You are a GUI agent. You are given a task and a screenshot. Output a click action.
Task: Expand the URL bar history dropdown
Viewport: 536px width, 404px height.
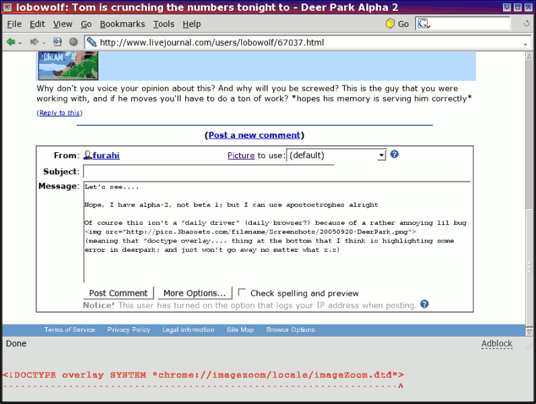point(526,42)
